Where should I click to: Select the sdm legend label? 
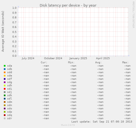pos(10,102)
